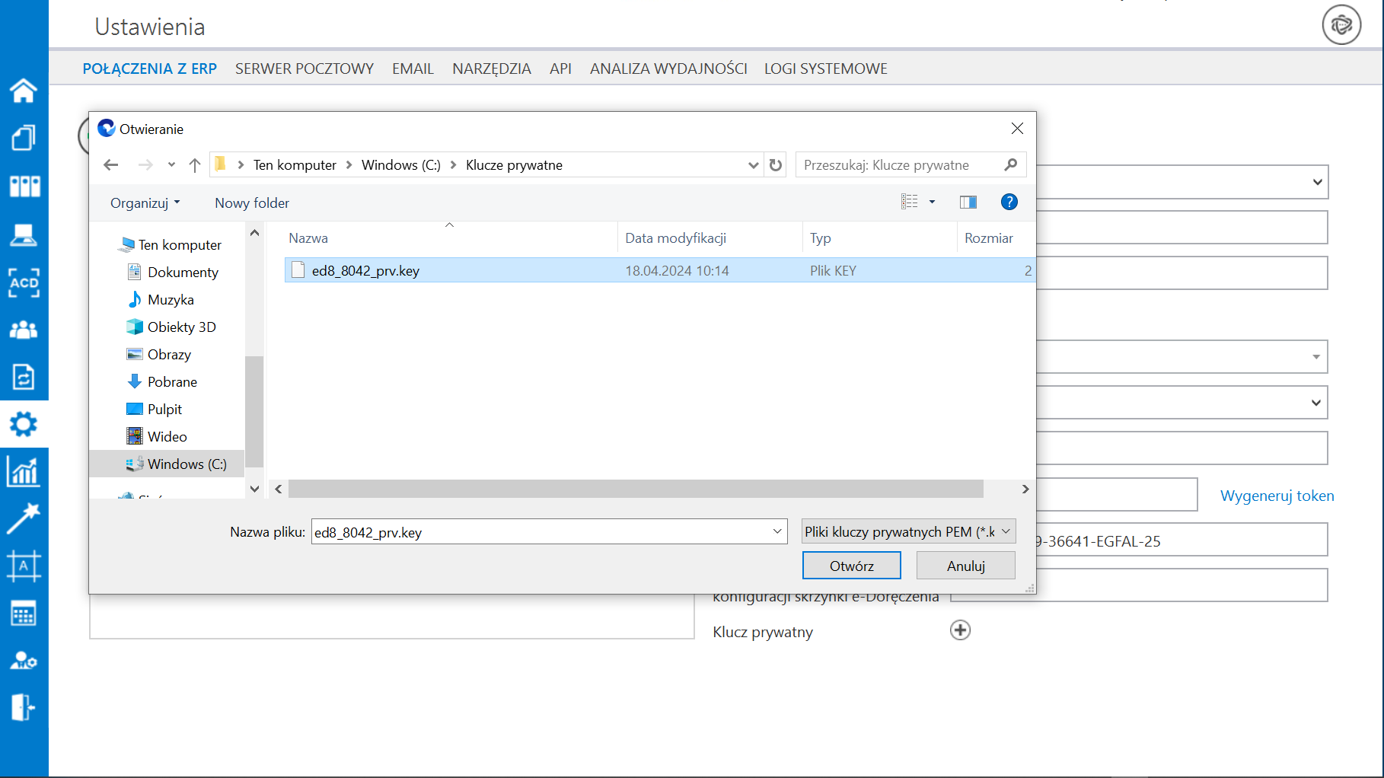Click the magic wand icon in the sidebar
The image size is (1384, 778).
pyautogui.click(x=24, y=518)
